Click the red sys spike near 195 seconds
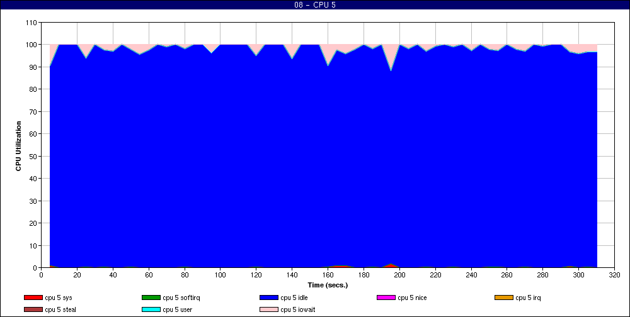This screenshot has width=630, height=317. tap(391, 265)
